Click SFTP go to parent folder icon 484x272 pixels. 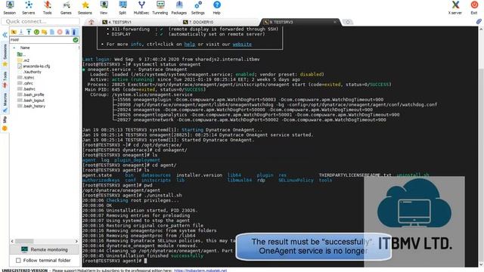point(14,32)
